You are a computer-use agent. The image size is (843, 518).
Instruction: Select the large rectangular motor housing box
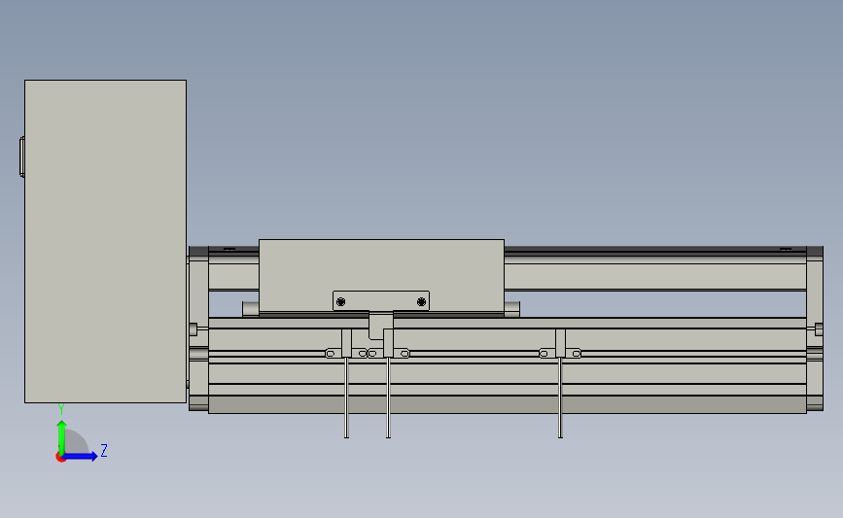[x=105, y=241]
